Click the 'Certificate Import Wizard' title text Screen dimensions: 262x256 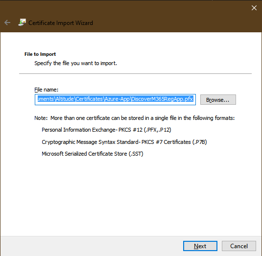(x=61, y=23)
